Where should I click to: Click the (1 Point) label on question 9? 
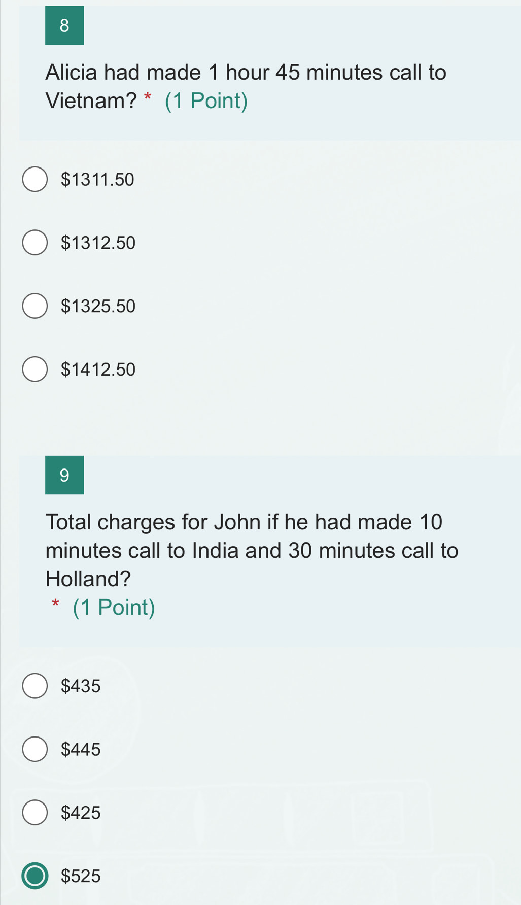click(113, 607)
